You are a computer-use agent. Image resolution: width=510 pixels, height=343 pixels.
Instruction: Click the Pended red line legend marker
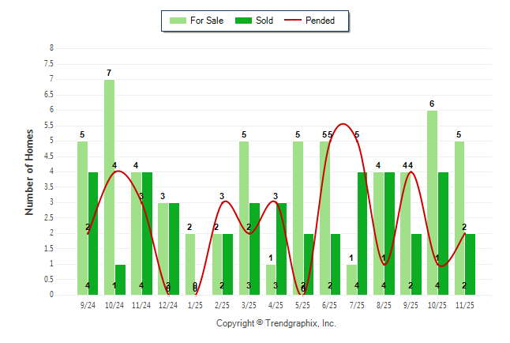[x=299, y=21]
